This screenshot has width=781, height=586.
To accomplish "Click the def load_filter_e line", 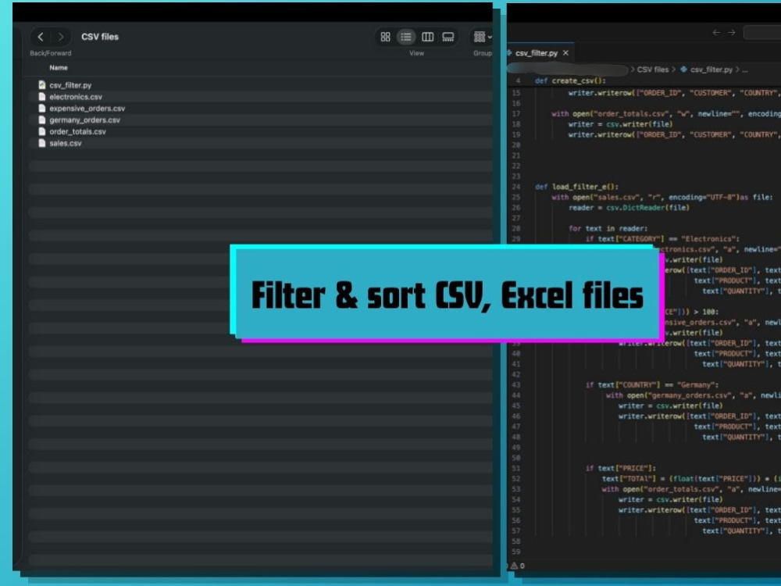I will [576, 187].
